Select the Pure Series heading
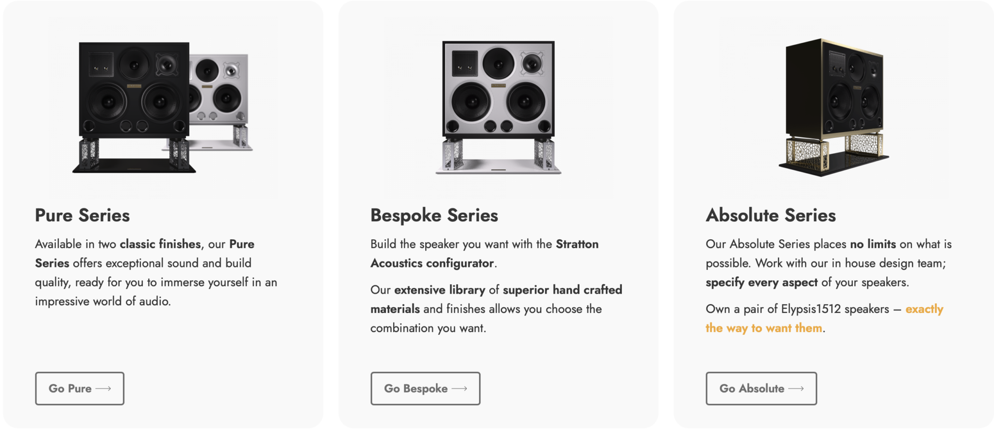The height and width of the screenshot is (429, 994). point(83,215)
